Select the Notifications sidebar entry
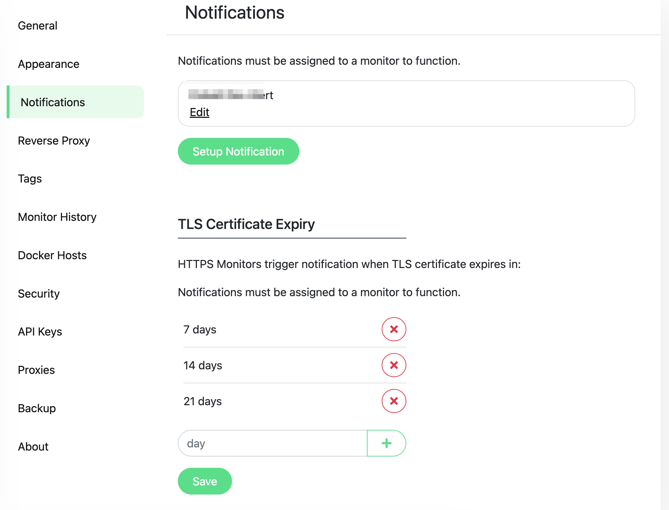Viewport: 669px width, 510px height. (52, 102)
